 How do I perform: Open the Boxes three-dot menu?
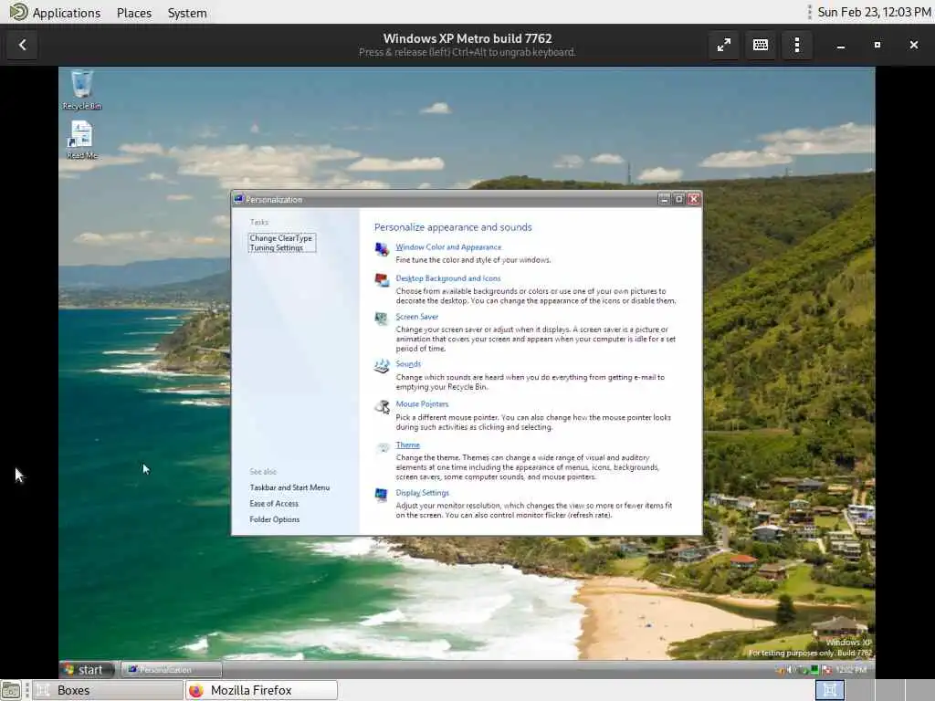797,45
